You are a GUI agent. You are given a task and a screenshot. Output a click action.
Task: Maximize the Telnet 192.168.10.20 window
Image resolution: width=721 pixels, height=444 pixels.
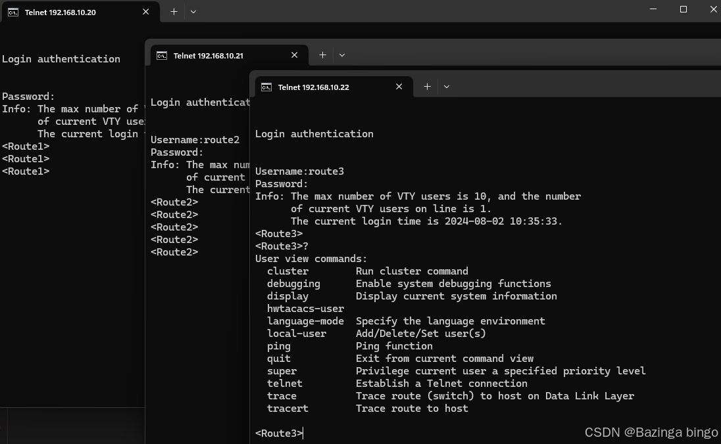point(684,9)
